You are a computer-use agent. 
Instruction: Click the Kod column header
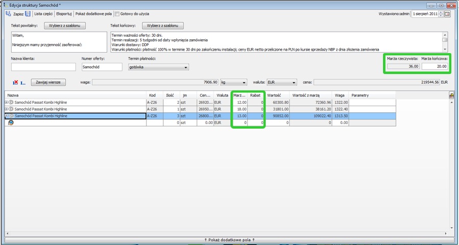click(x=155, y=95)
